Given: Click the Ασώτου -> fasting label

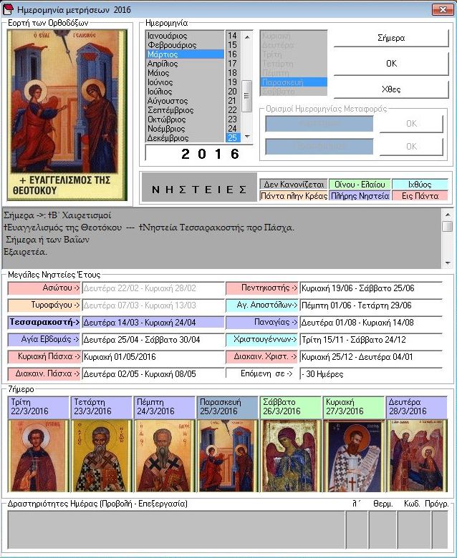Looking at the screenshot, I should (x=44, y=288).
